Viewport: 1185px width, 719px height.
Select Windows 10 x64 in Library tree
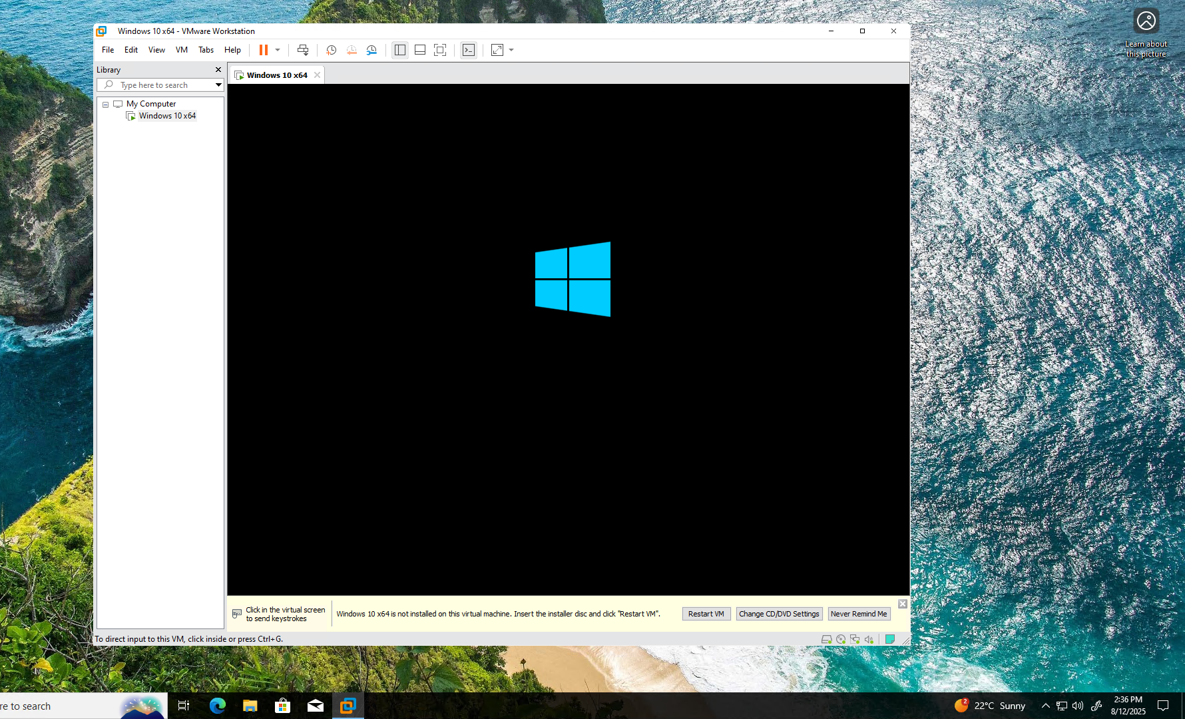(167, 116)
